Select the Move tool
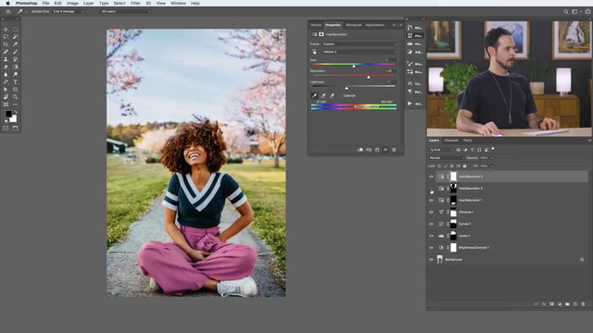Viewport: 593px width, 333px height. [6, 29]
